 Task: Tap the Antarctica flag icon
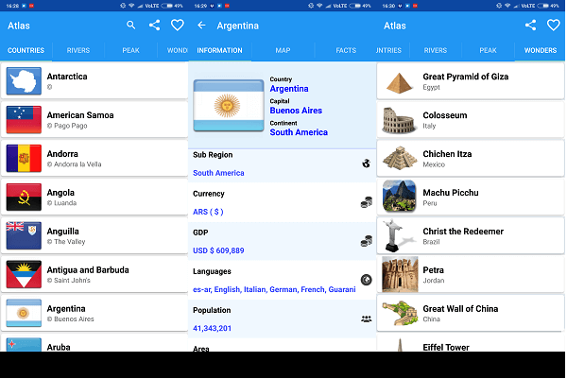tap(24, 81)
